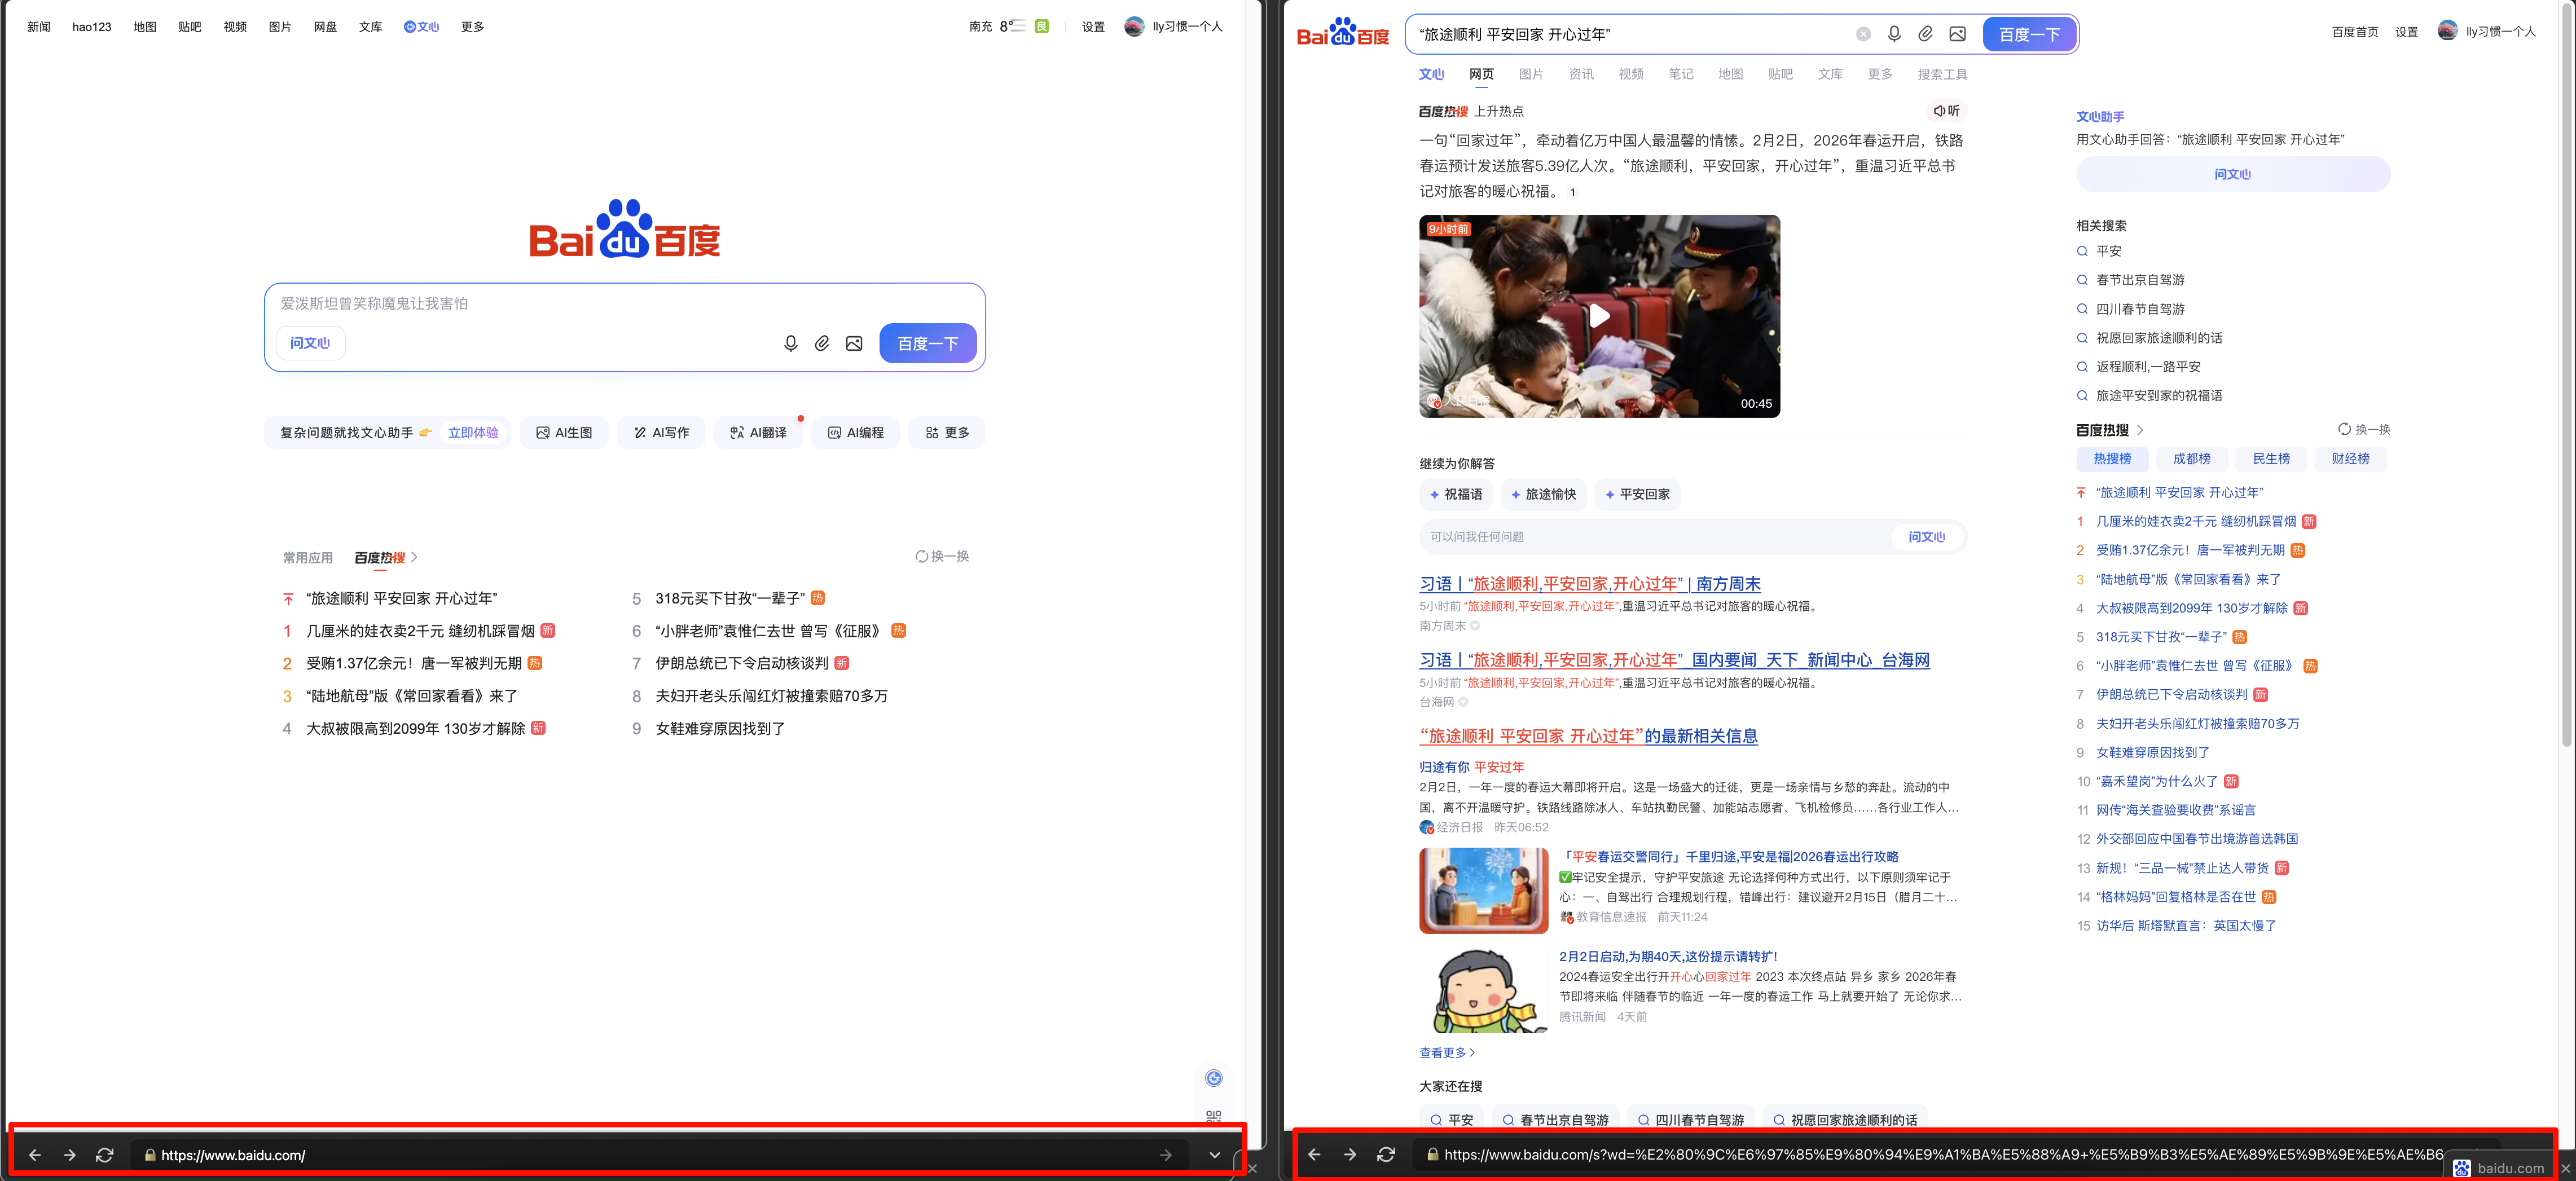Switch to the 图片 results tab
This screenshot has height=1181, width=2576.
point(1530,74)
